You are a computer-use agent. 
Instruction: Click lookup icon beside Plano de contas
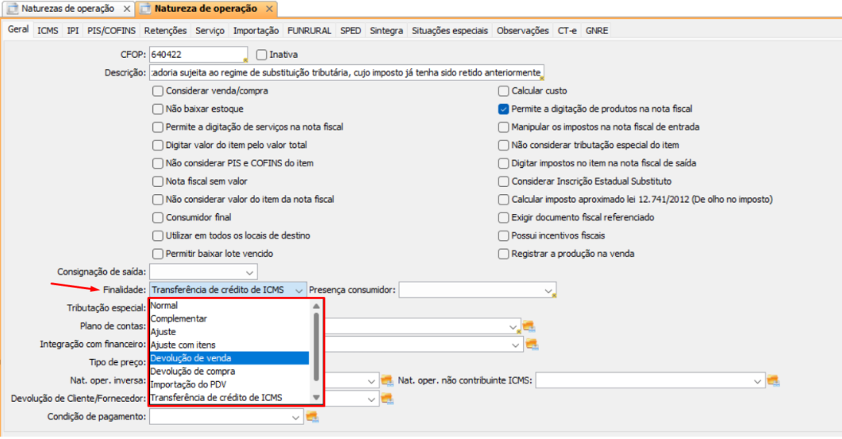[529, 326]
